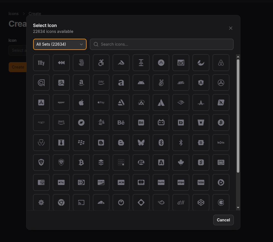
Task: Pick the Brave browser icon
Action: (x=41, y=162)
